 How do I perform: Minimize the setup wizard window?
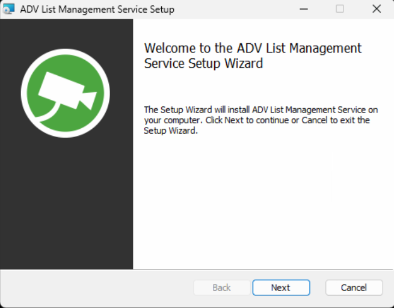pos(304,9)
